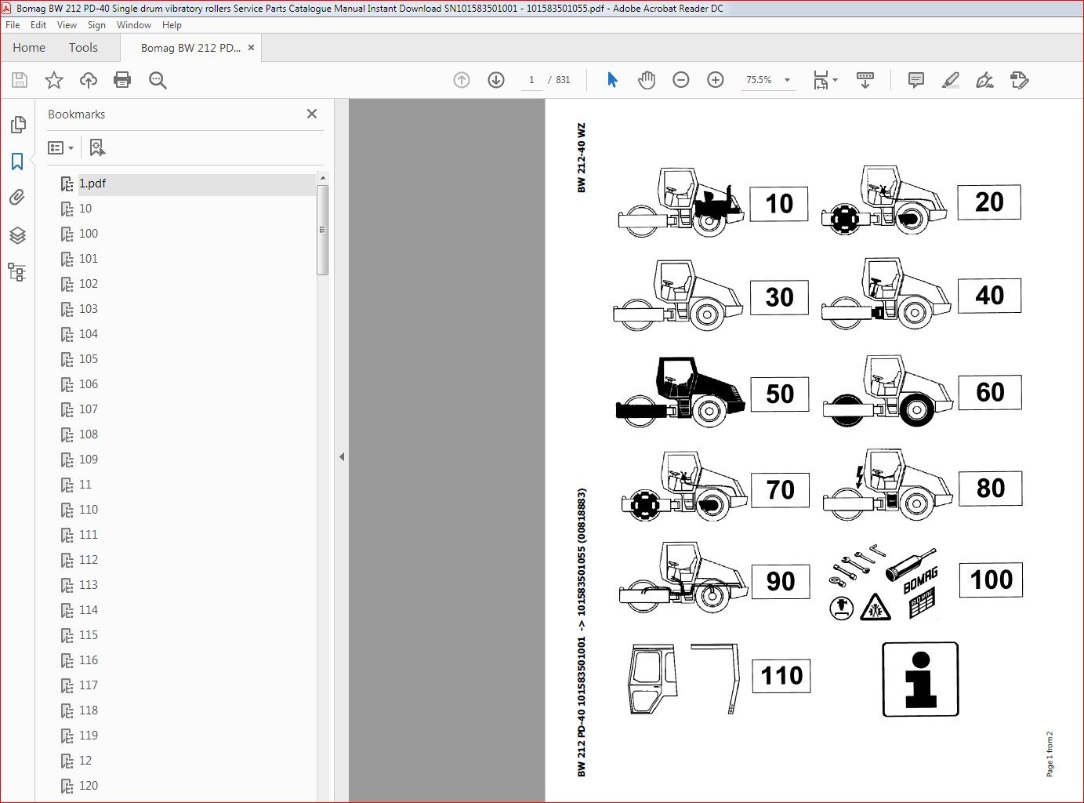Open bookmarks options dropdown

tap(61, 147)
